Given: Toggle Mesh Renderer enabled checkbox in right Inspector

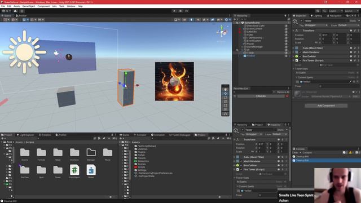Looking at the screenshot, I should click(x=300, y=52).
